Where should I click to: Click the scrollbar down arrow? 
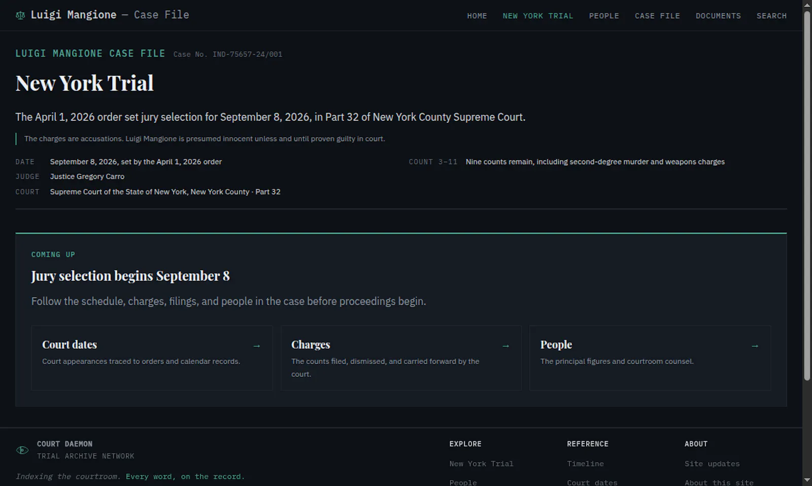807,480
